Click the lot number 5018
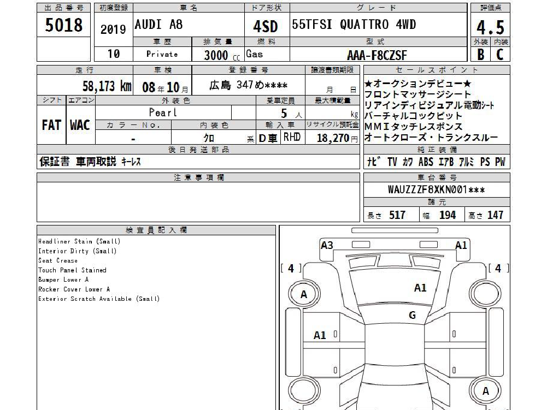 click(64, 25)
